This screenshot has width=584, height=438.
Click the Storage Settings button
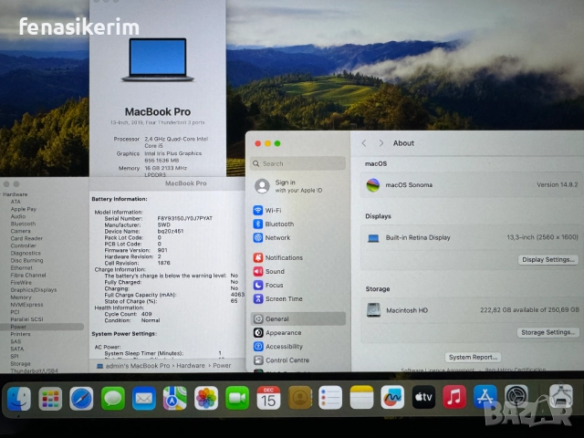[x=547, y=332]
